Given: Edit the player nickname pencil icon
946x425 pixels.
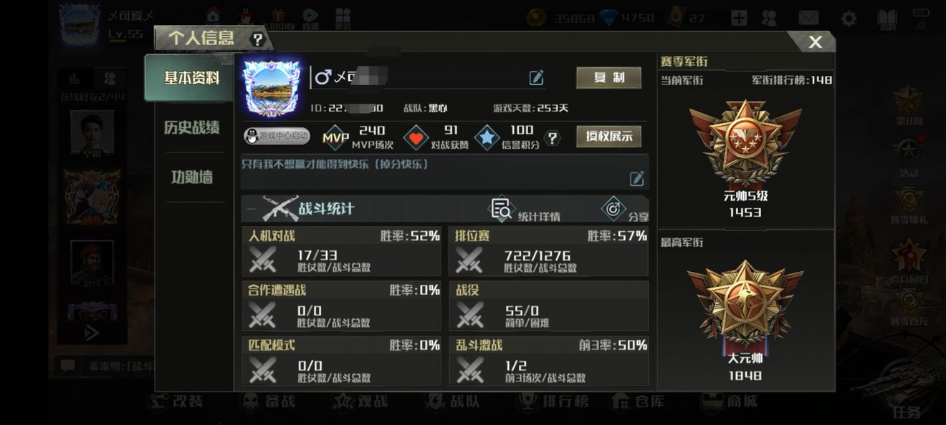Looking at the screenshot, I should coord(536,78).
